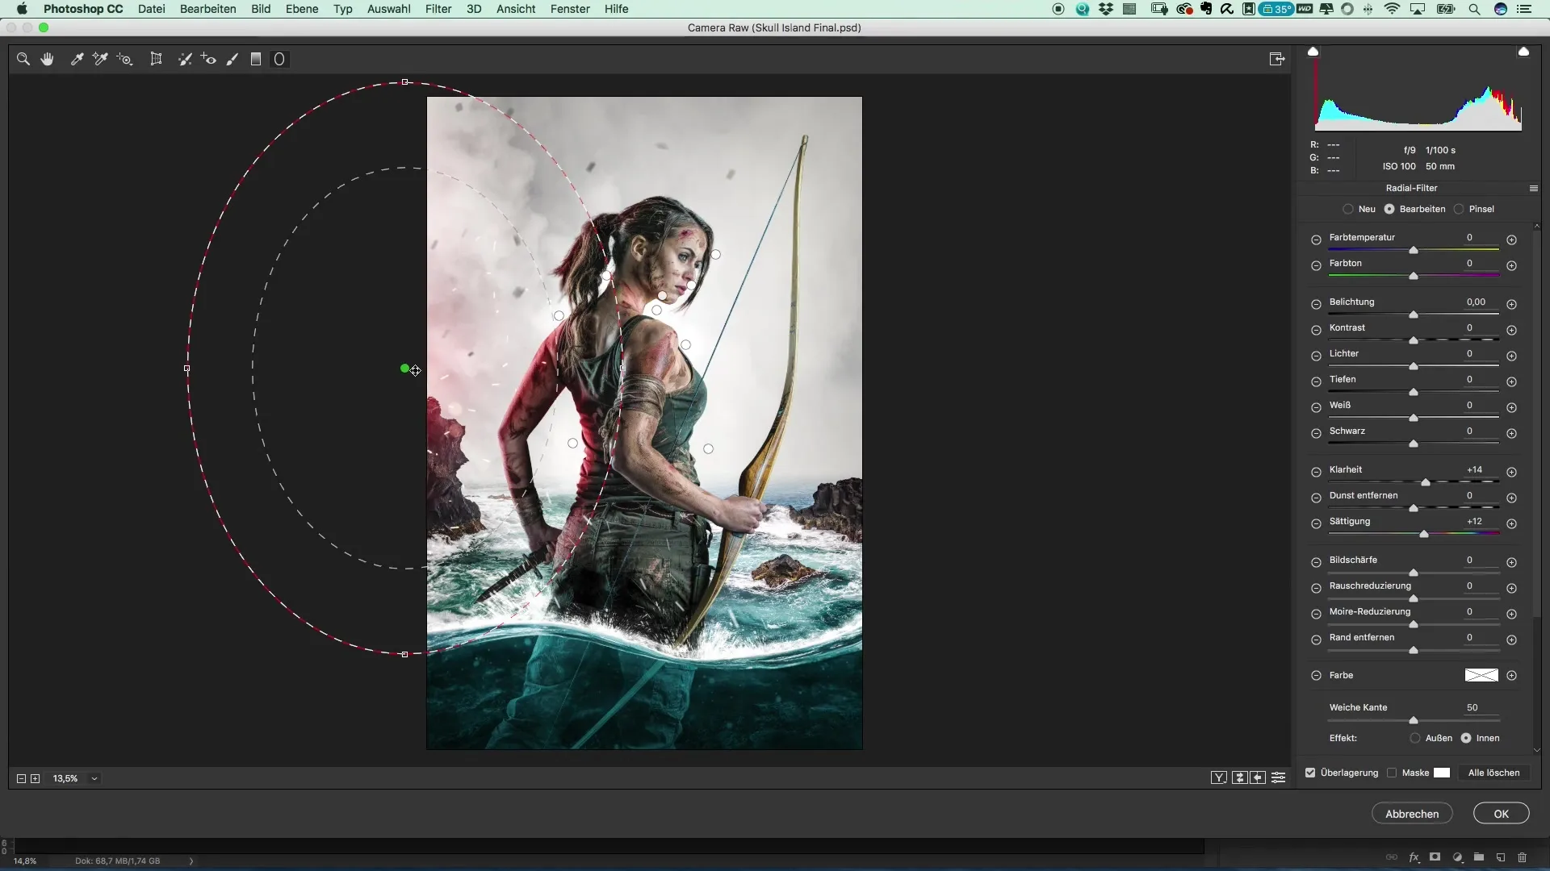
Task: Open the Bearbeiten menu in menu bar
Action: coord(208,9)
